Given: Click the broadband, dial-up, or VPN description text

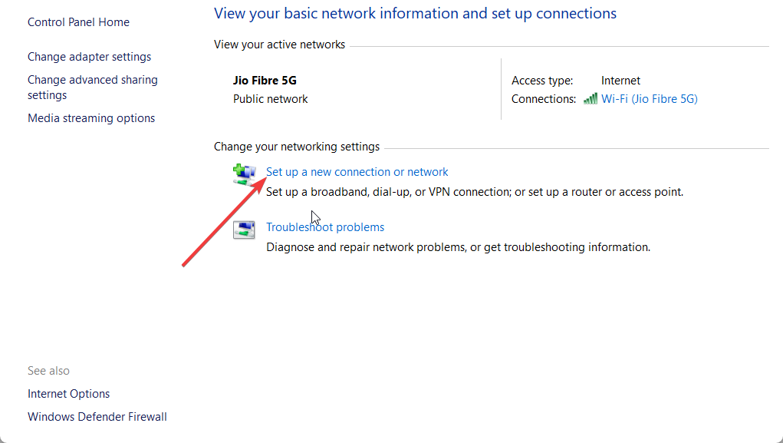Looking at the screenshot, I should point(474,192).
